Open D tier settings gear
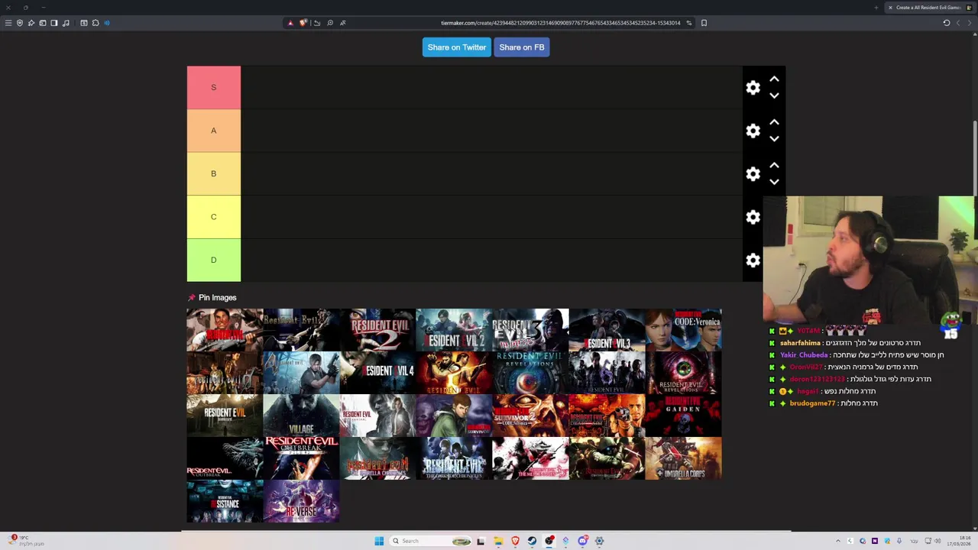 (753, 260)
